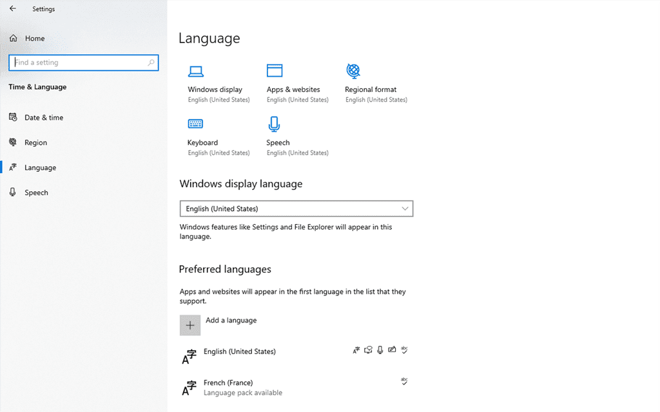Open the Region settings page
Image resolution: width=660 pixels, height=412 pixels.
(x=37, y=142)
